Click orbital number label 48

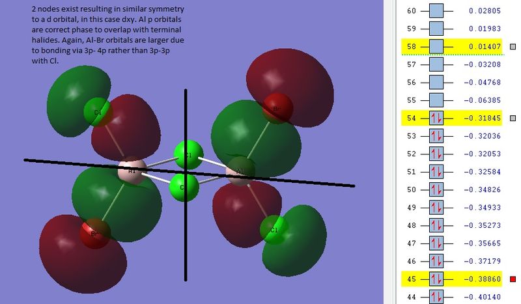[x=412, y=226]
